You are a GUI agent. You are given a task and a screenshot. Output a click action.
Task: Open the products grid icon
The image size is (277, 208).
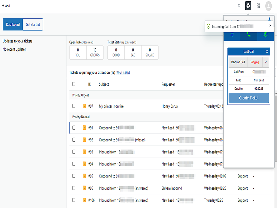[258, 6]
